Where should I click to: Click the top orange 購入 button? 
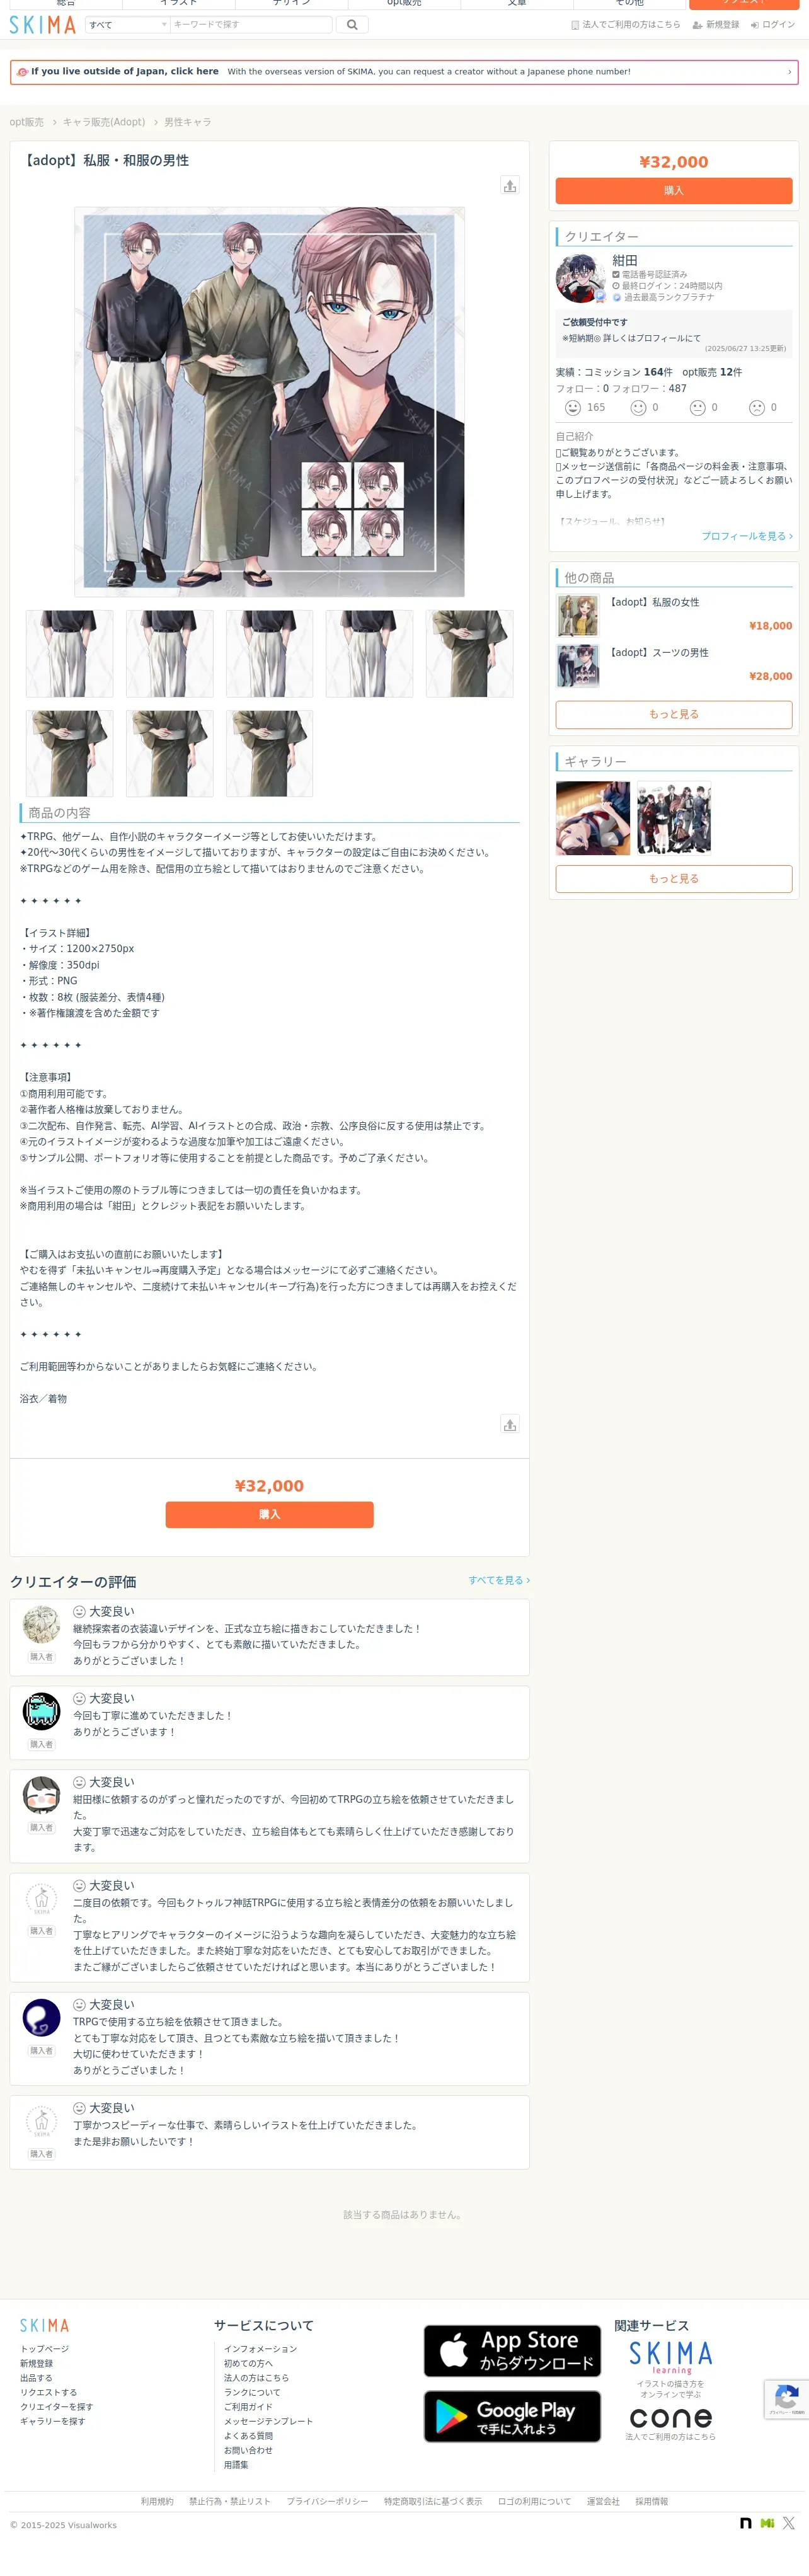[674, 190]
